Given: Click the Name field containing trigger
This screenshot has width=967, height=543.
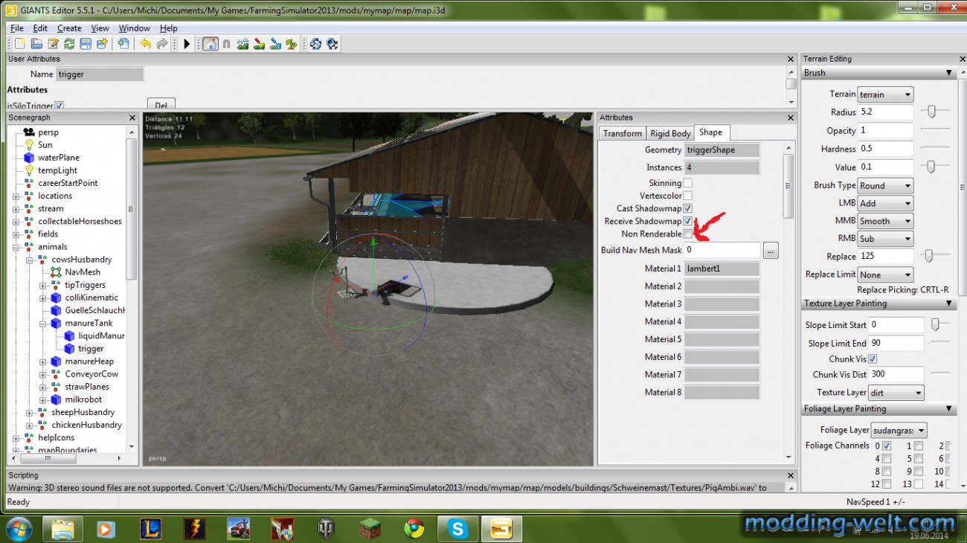Looking at the screenshot, I should tap(100, 74).
